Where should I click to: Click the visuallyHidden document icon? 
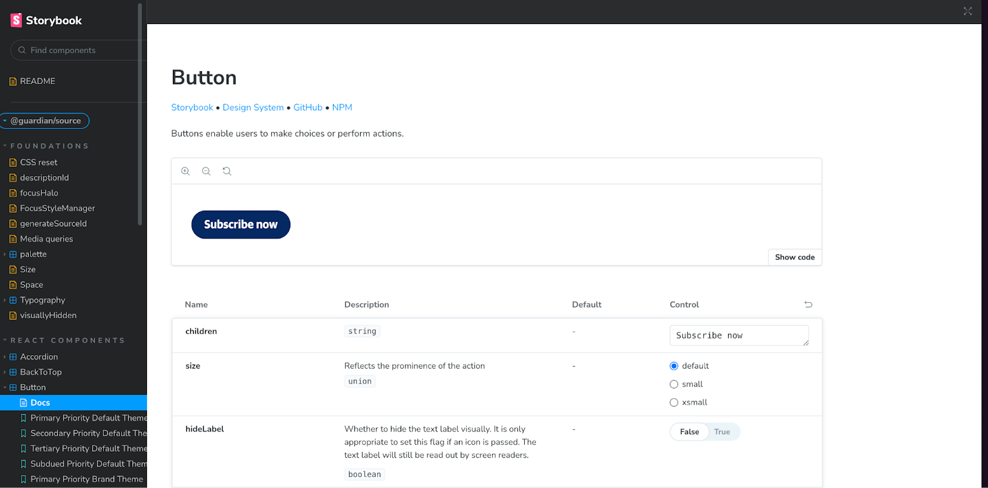13,316
